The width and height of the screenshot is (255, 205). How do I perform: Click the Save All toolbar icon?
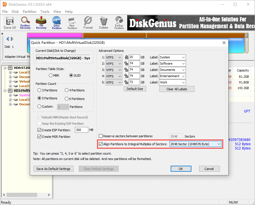(x=10, y=23)
